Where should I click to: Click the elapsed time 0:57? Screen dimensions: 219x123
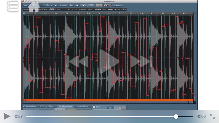(19, 117)
